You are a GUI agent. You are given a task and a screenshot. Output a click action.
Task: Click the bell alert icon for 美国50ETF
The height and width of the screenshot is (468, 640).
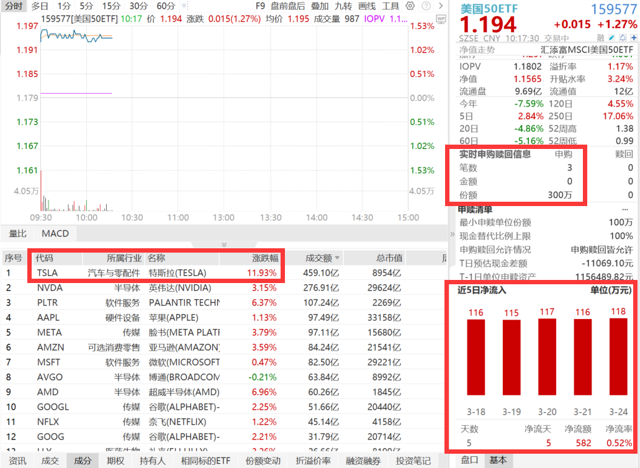pyautogui.click(x=623, y=37)
